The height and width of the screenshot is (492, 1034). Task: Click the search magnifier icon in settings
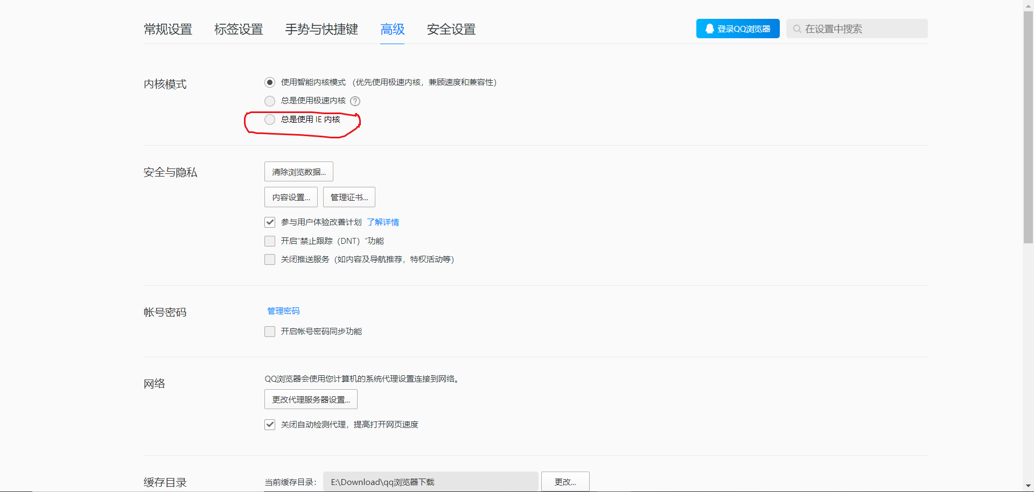click(797, 29)
